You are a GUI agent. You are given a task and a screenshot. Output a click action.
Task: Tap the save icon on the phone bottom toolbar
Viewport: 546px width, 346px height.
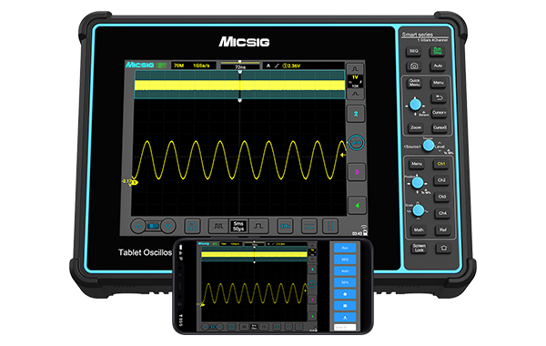click(x=231, y=327)
